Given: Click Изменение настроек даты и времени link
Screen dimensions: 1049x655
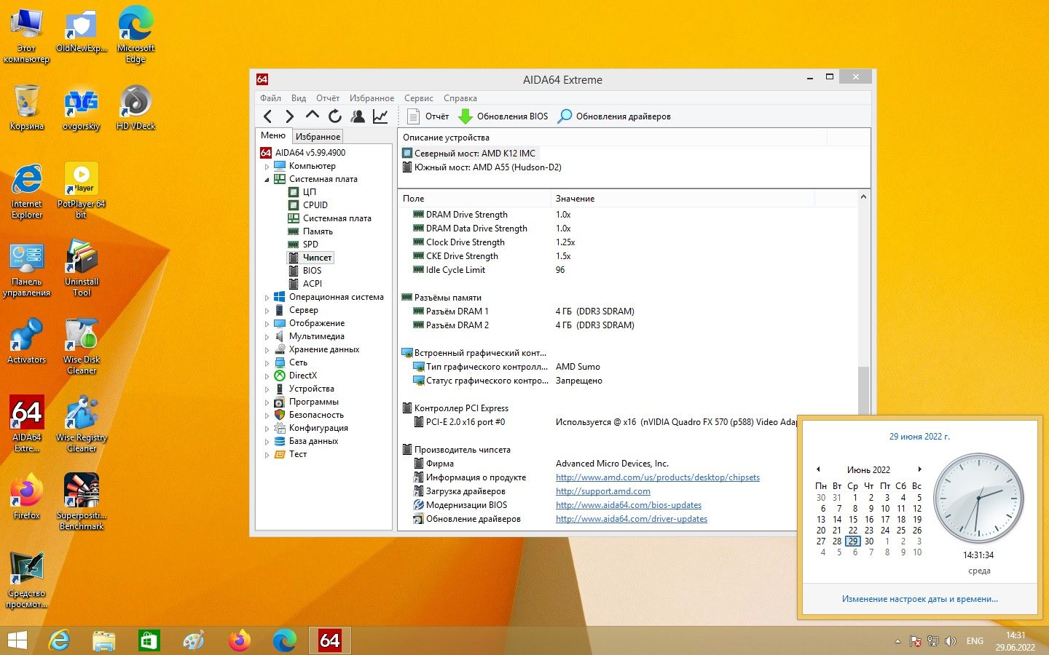Looking at the screenshot, I should pyautogui.click(x=920, y=599).
